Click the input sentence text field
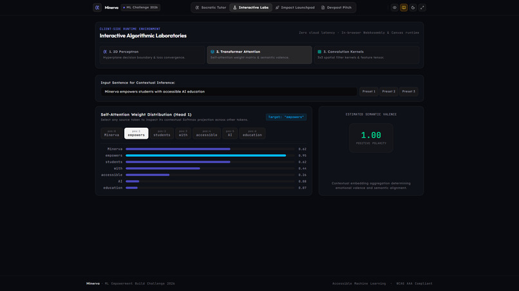Viewport: 519px width, 291px height. click(229, 91)
